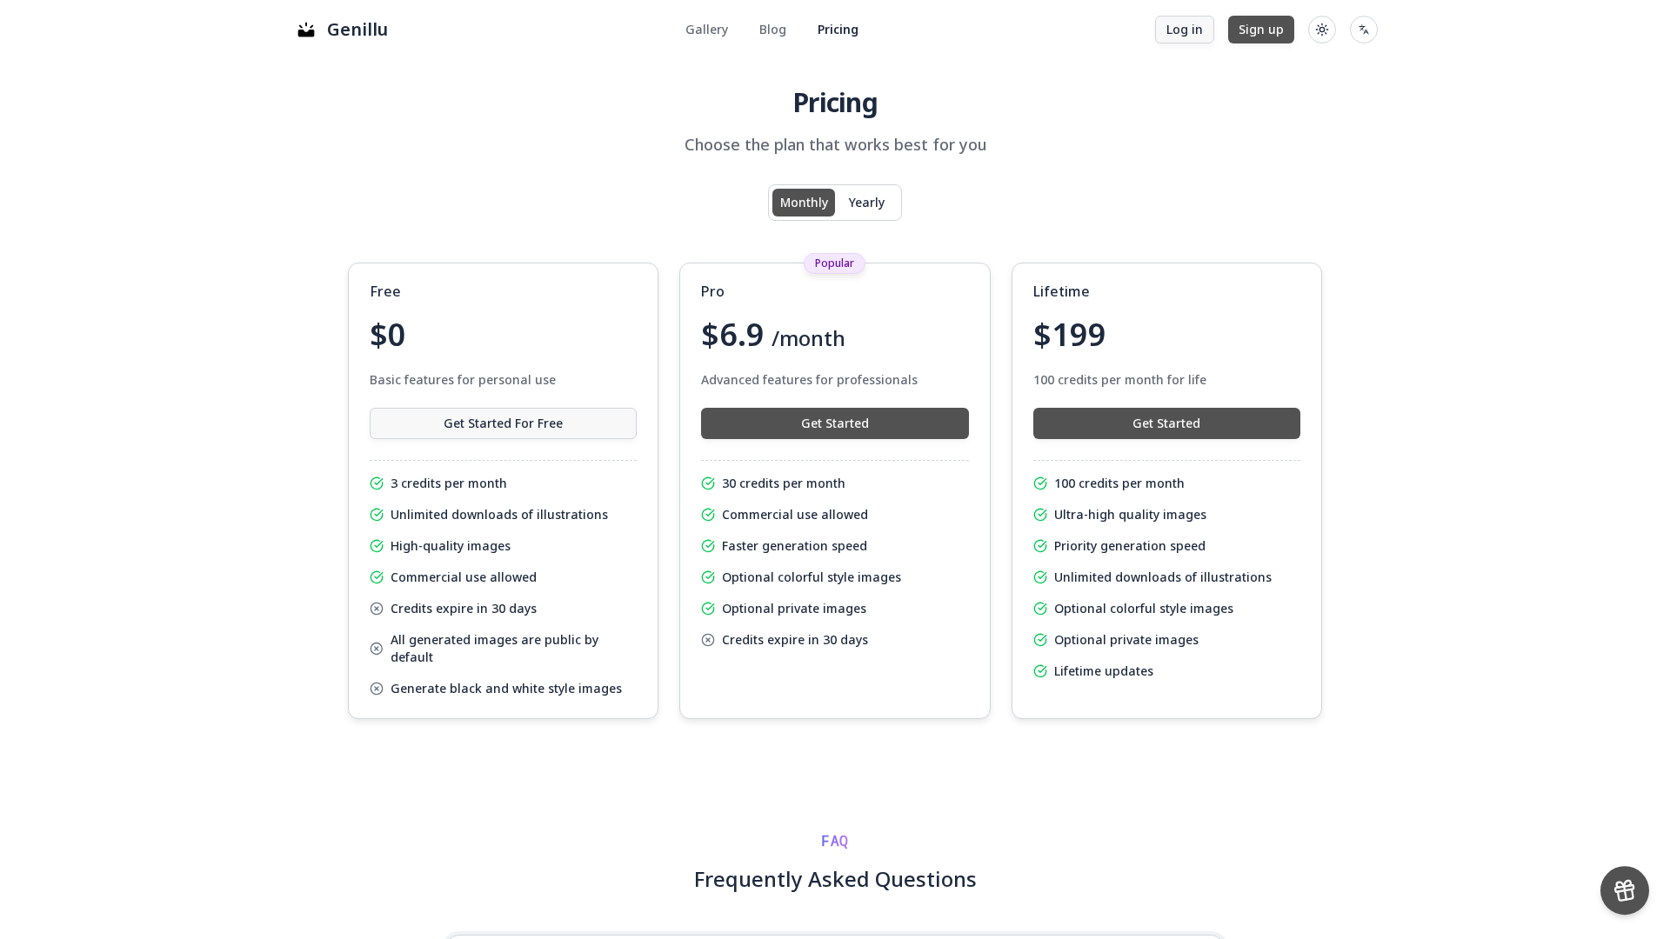Switch billing to Yearly
Viewport: 1670px width, 939px height.
coord(866,203)
